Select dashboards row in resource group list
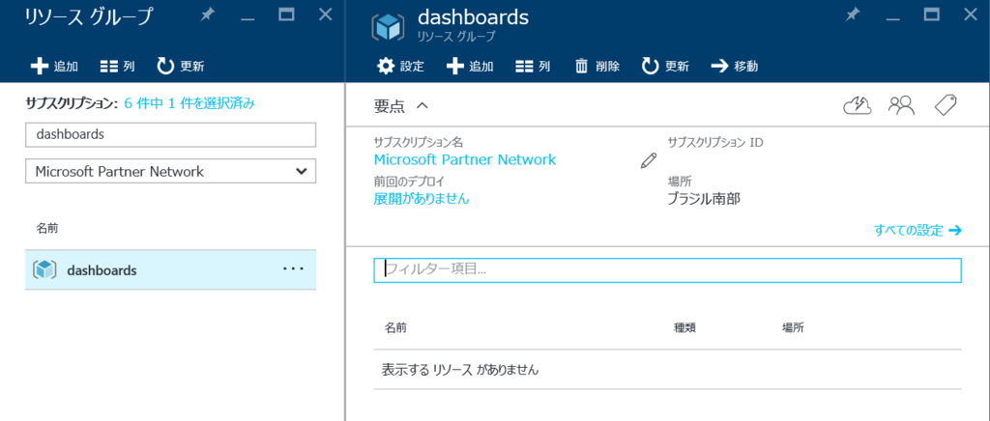This screenshot has height=421, width=990. tap(170, 270)
